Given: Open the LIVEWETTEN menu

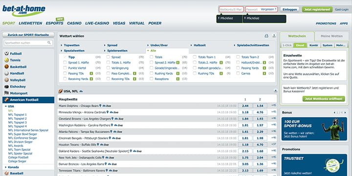Looking at the screenshot, I should (30, 23).
